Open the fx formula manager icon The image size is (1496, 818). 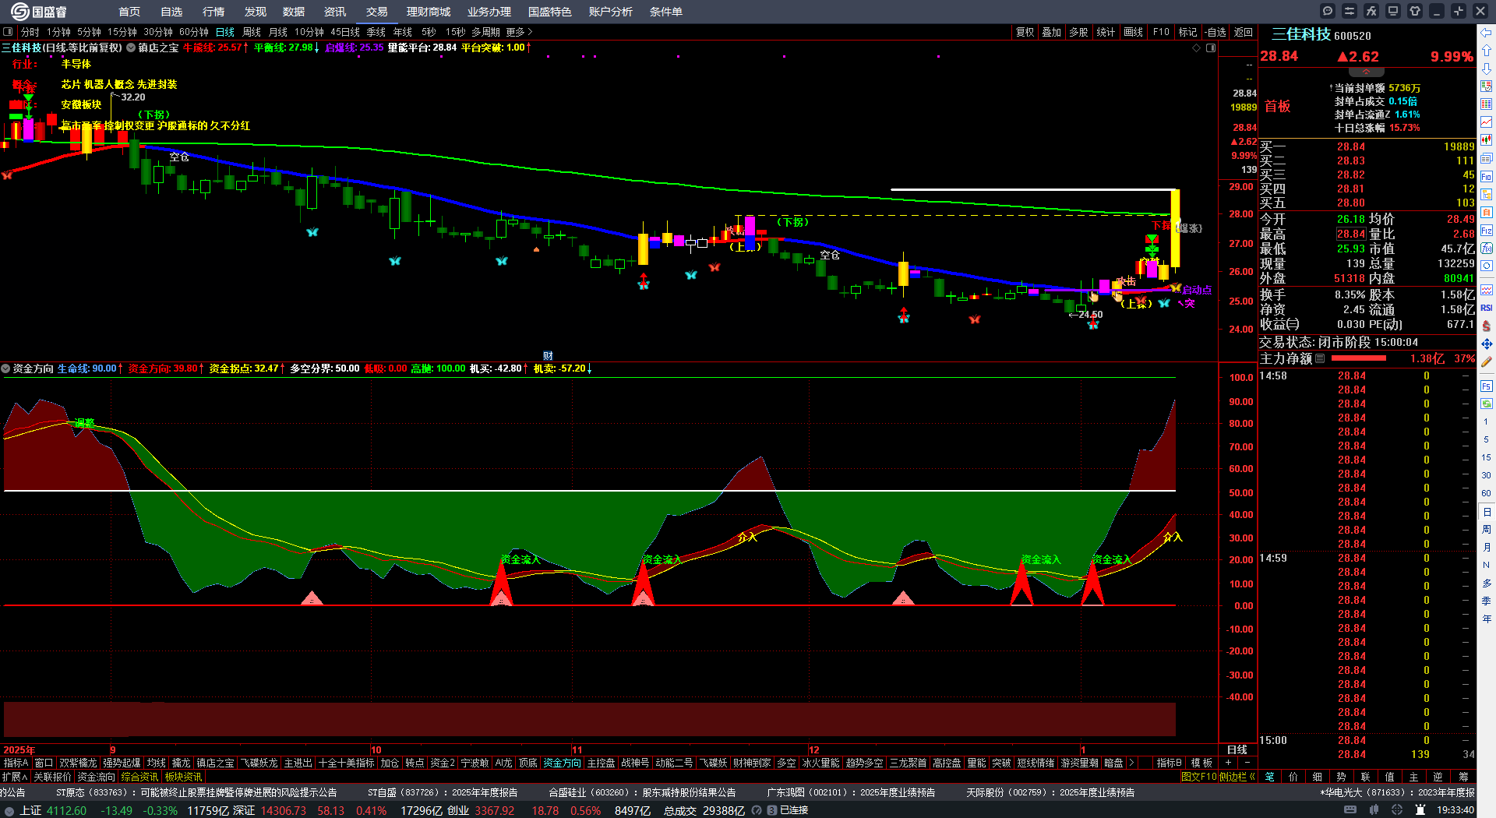point(1371,11)
